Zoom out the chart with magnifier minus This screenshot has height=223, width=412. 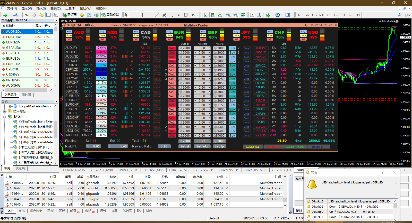(x=235, y=15)
